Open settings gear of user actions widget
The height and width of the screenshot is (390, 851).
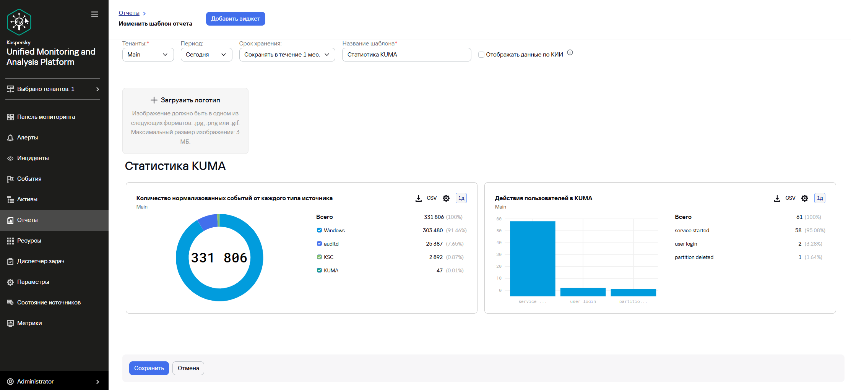pos(805,198)
